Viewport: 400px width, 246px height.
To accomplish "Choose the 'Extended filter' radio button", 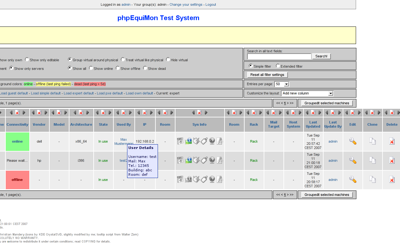I will (x=278, y=66).
